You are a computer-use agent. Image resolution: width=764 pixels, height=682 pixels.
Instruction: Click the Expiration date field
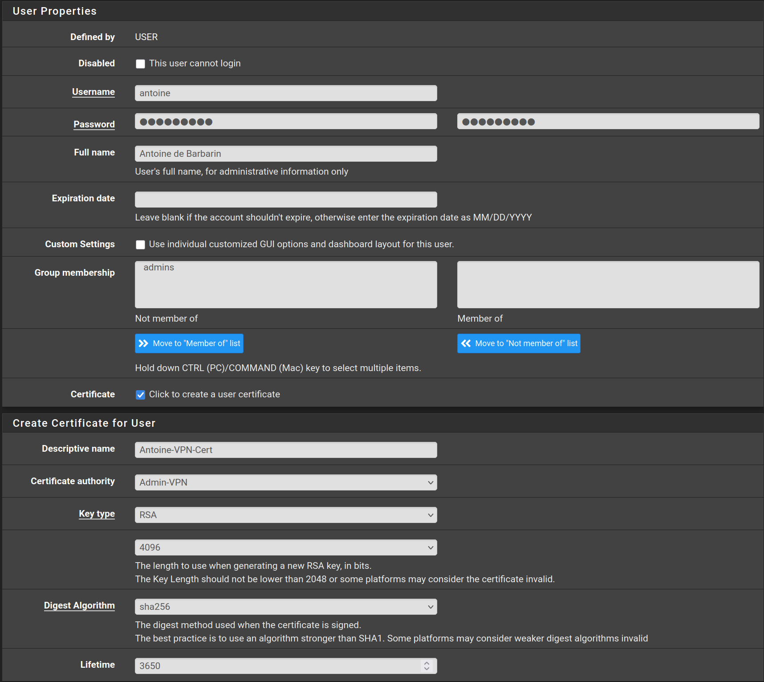[x=285, y=200]
